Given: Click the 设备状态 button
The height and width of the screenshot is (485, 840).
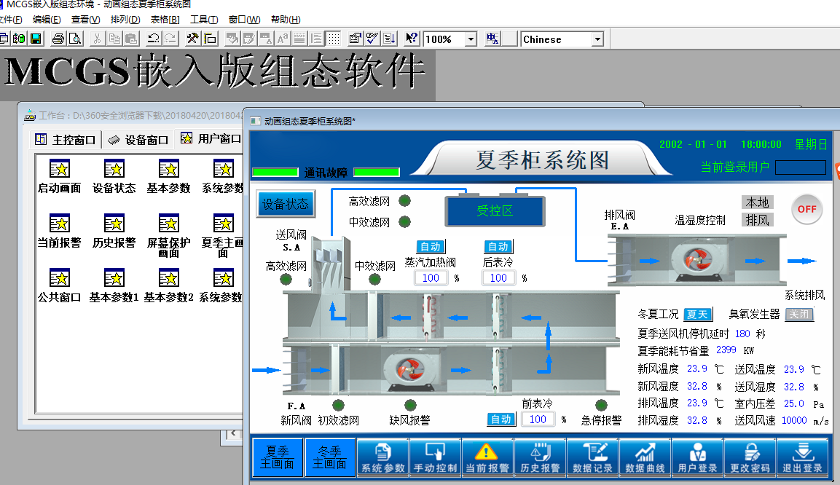Looking at the screenshot, I should [x=285, y=205].
